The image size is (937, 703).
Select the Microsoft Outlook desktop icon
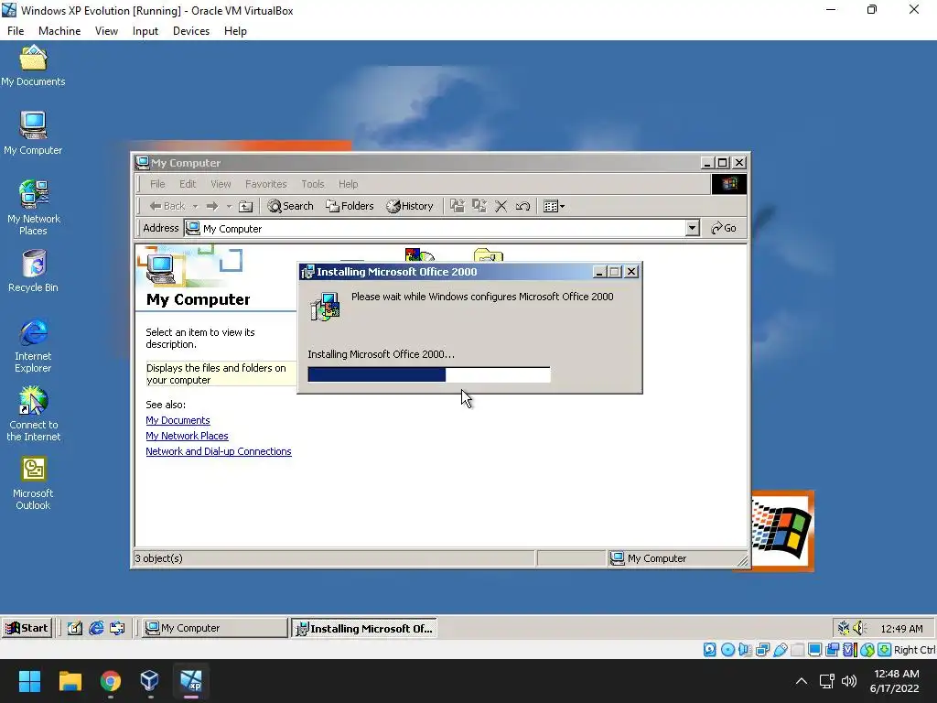[x=34, y=483]
